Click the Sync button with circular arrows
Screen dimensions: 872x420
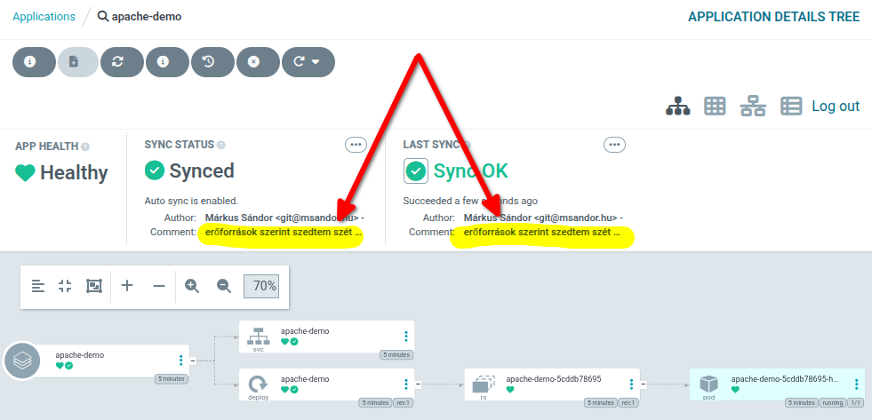[x=122, y=61]
